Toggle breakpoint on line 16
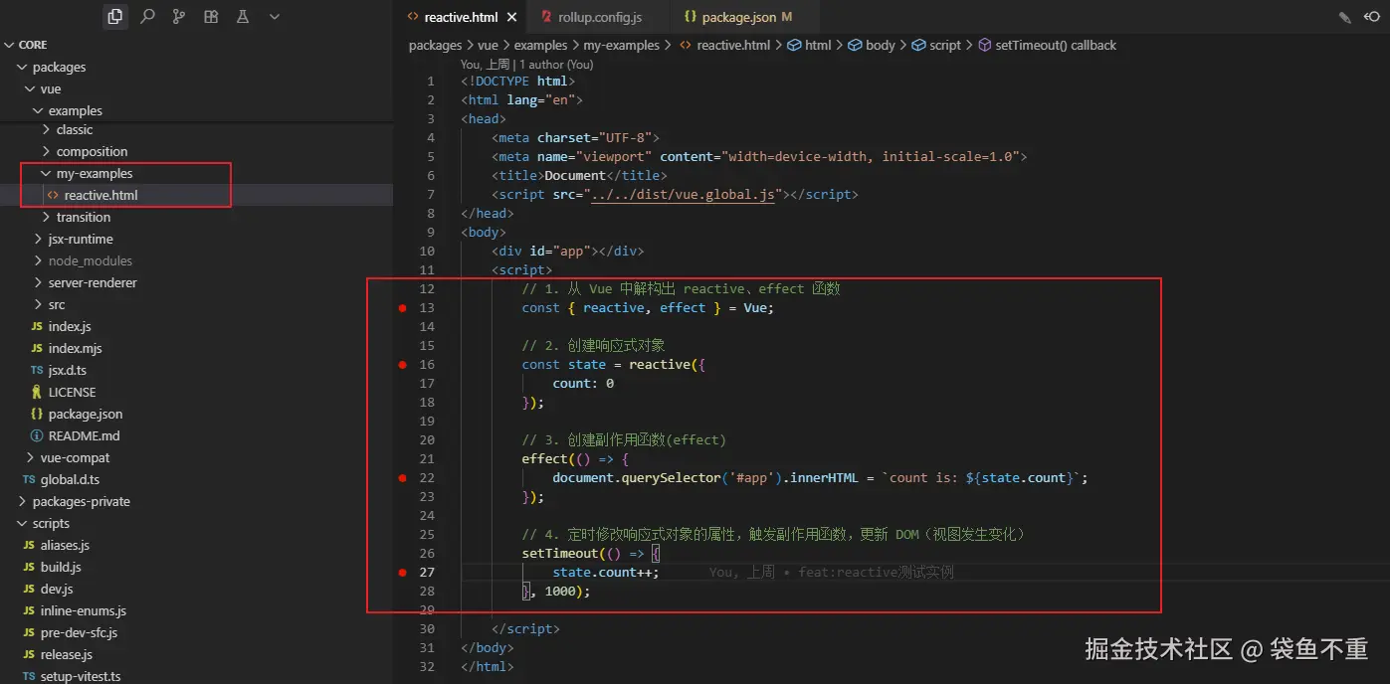The height and width of the screenshot is (684, 1390). click(x=403, y=365)
